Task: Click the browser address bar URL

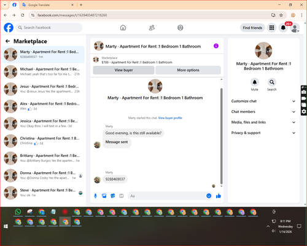Action: pyautogui.click(x=72, y=15)
